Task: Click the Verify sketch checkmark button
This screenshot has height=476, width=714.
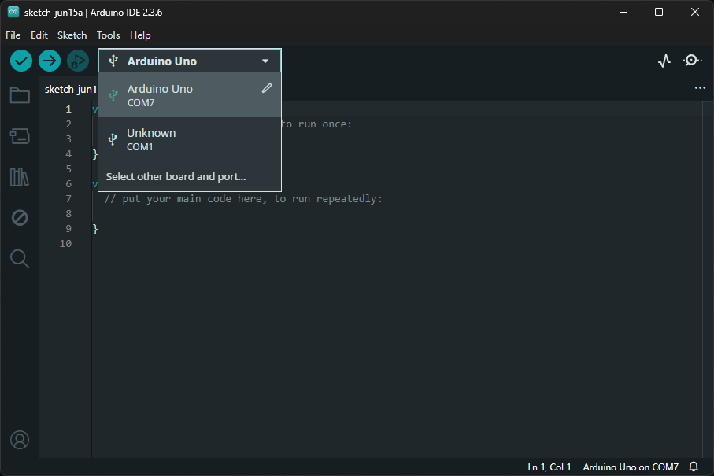Action: point(21,61)
